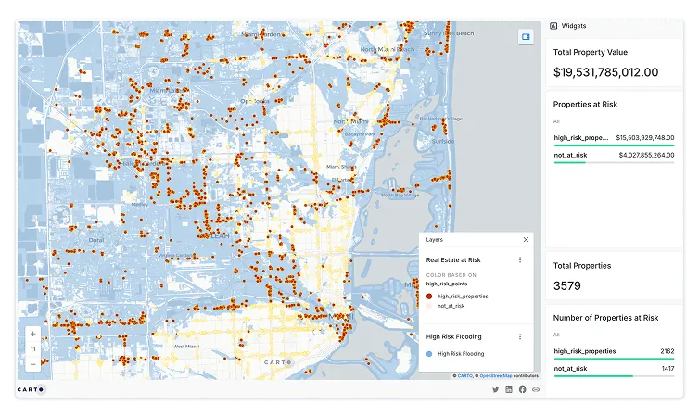Screen dimensions: 699x417
Task: Click the Total Properties count 3579
Action: click(567, 286)
